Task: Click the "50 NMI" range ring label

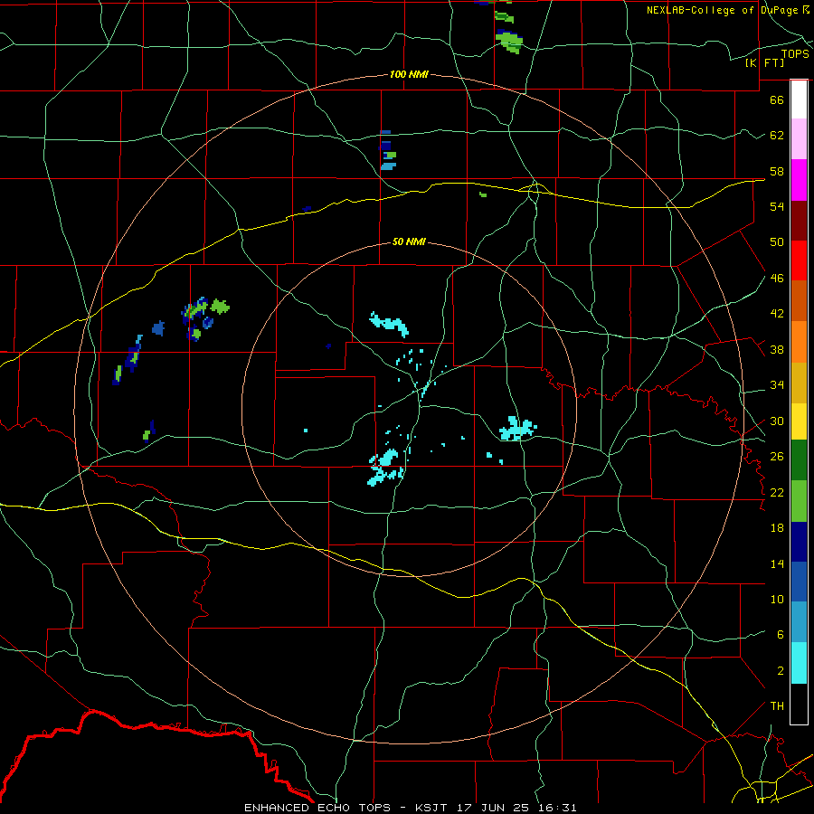Action: [x=409, y=241]
